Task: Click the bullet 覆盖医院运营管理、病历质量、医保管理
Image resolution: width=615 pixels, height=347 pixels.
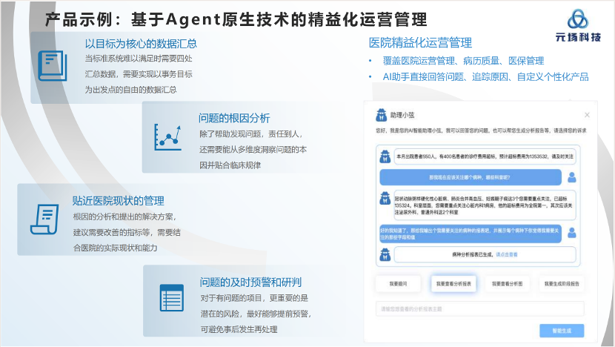Action: 463,61
